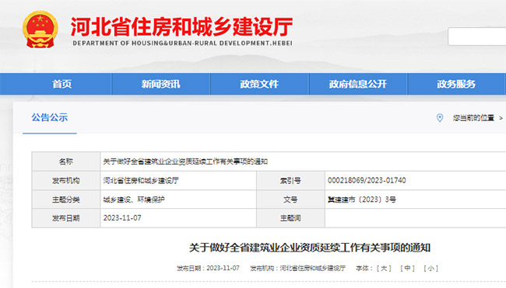
Task: Click the English department name subtitle
Action: point(182,43)
